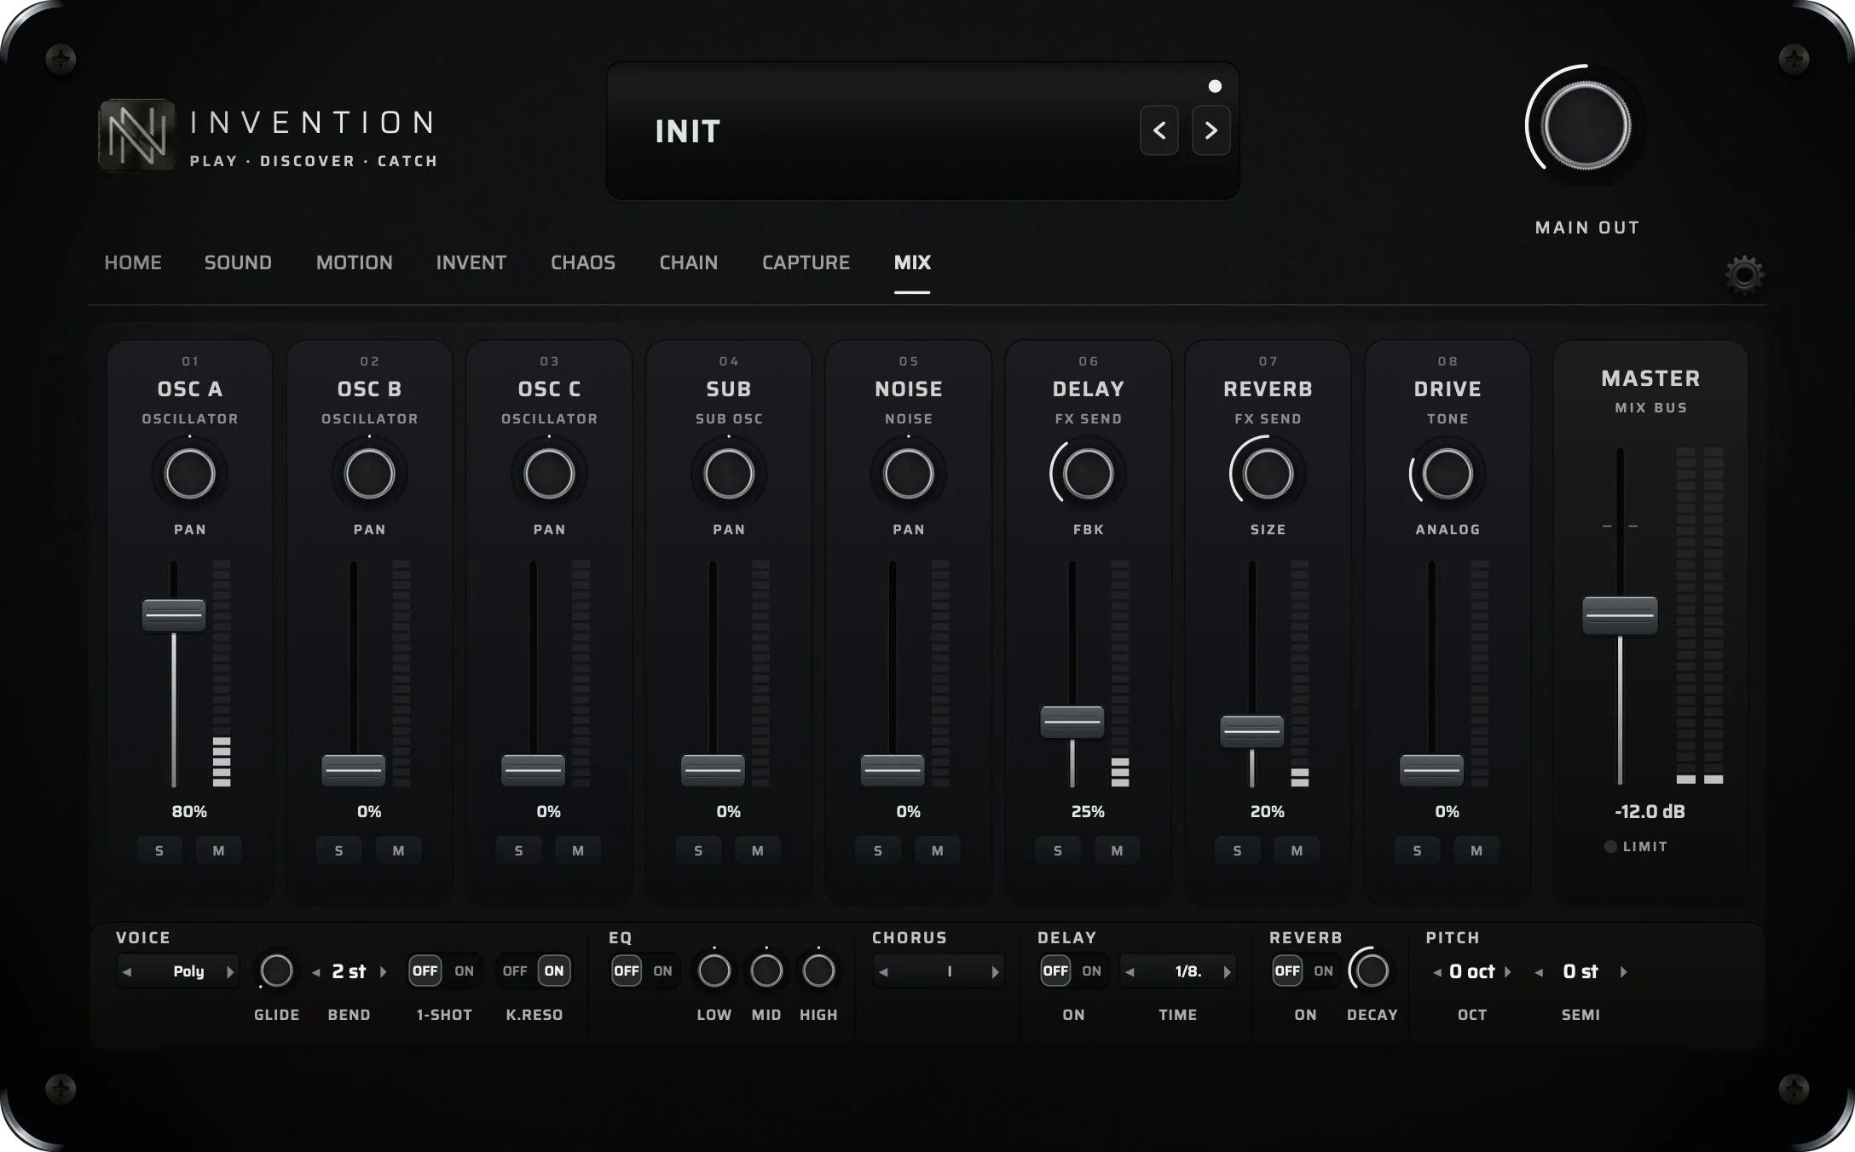The image size is (1855, 1152).
Task: Click the Invention logo icon
Action: tap(137, 135)
